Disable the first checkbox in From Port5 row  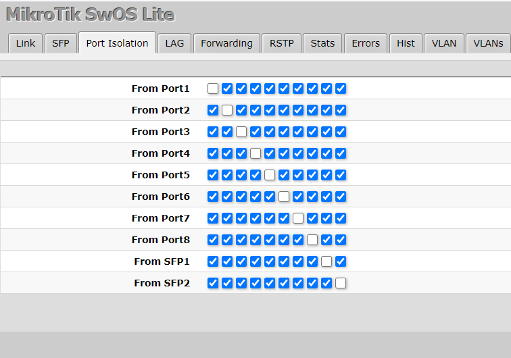(x=213, y=175)
